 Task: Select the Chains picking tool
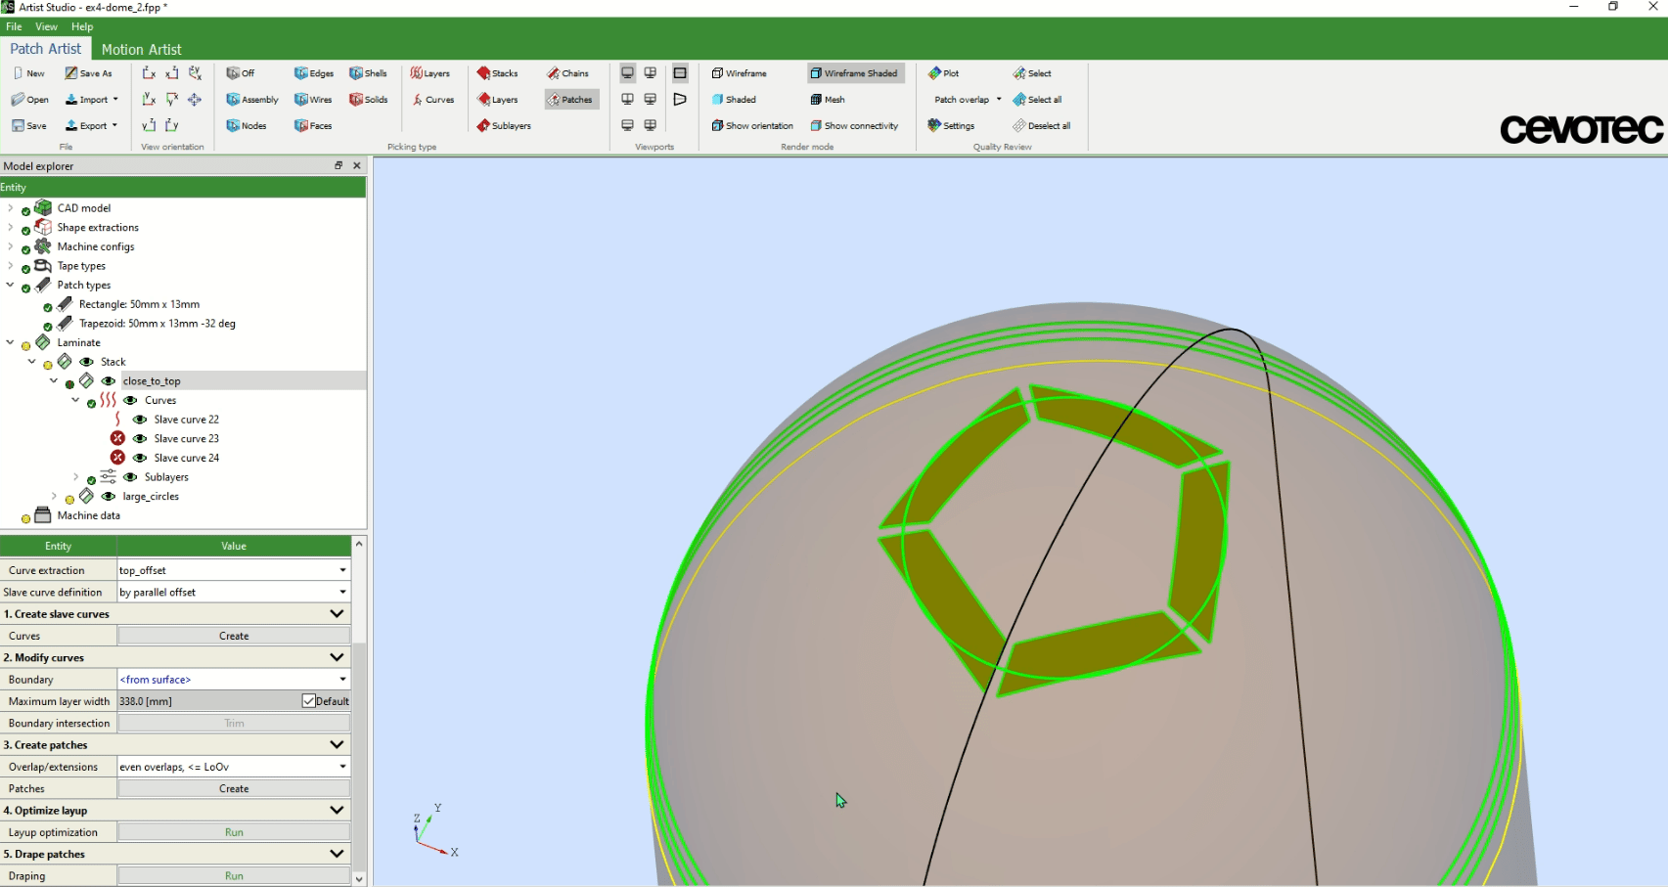click(567, 73)
